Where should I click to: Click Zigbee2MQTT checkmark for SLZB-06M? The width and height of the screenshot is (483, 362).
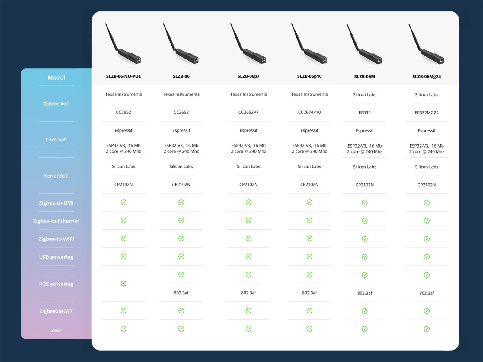click(365, 311)
